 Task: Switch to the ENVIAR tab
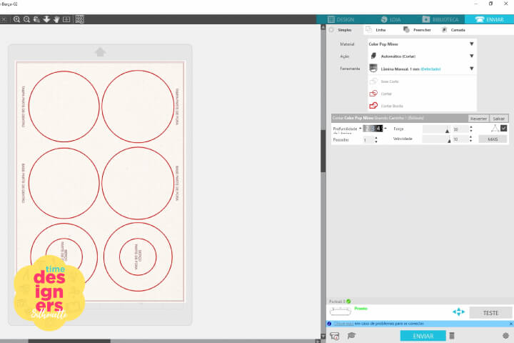click(490, 19)
